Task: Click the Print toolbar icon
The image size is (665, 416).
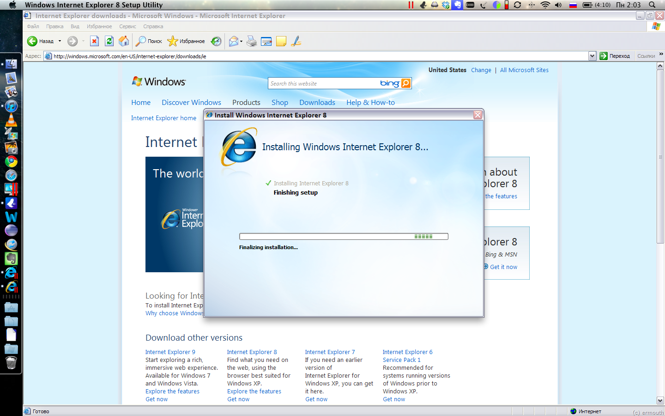Action: (x=251, y=41)
